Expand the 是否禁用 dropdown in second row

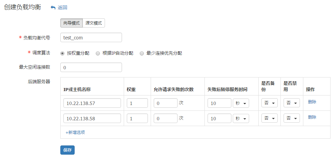coord(291,118)
